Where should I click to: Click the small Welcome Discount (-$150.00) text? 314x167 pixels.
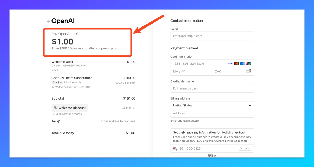(74, 87)
